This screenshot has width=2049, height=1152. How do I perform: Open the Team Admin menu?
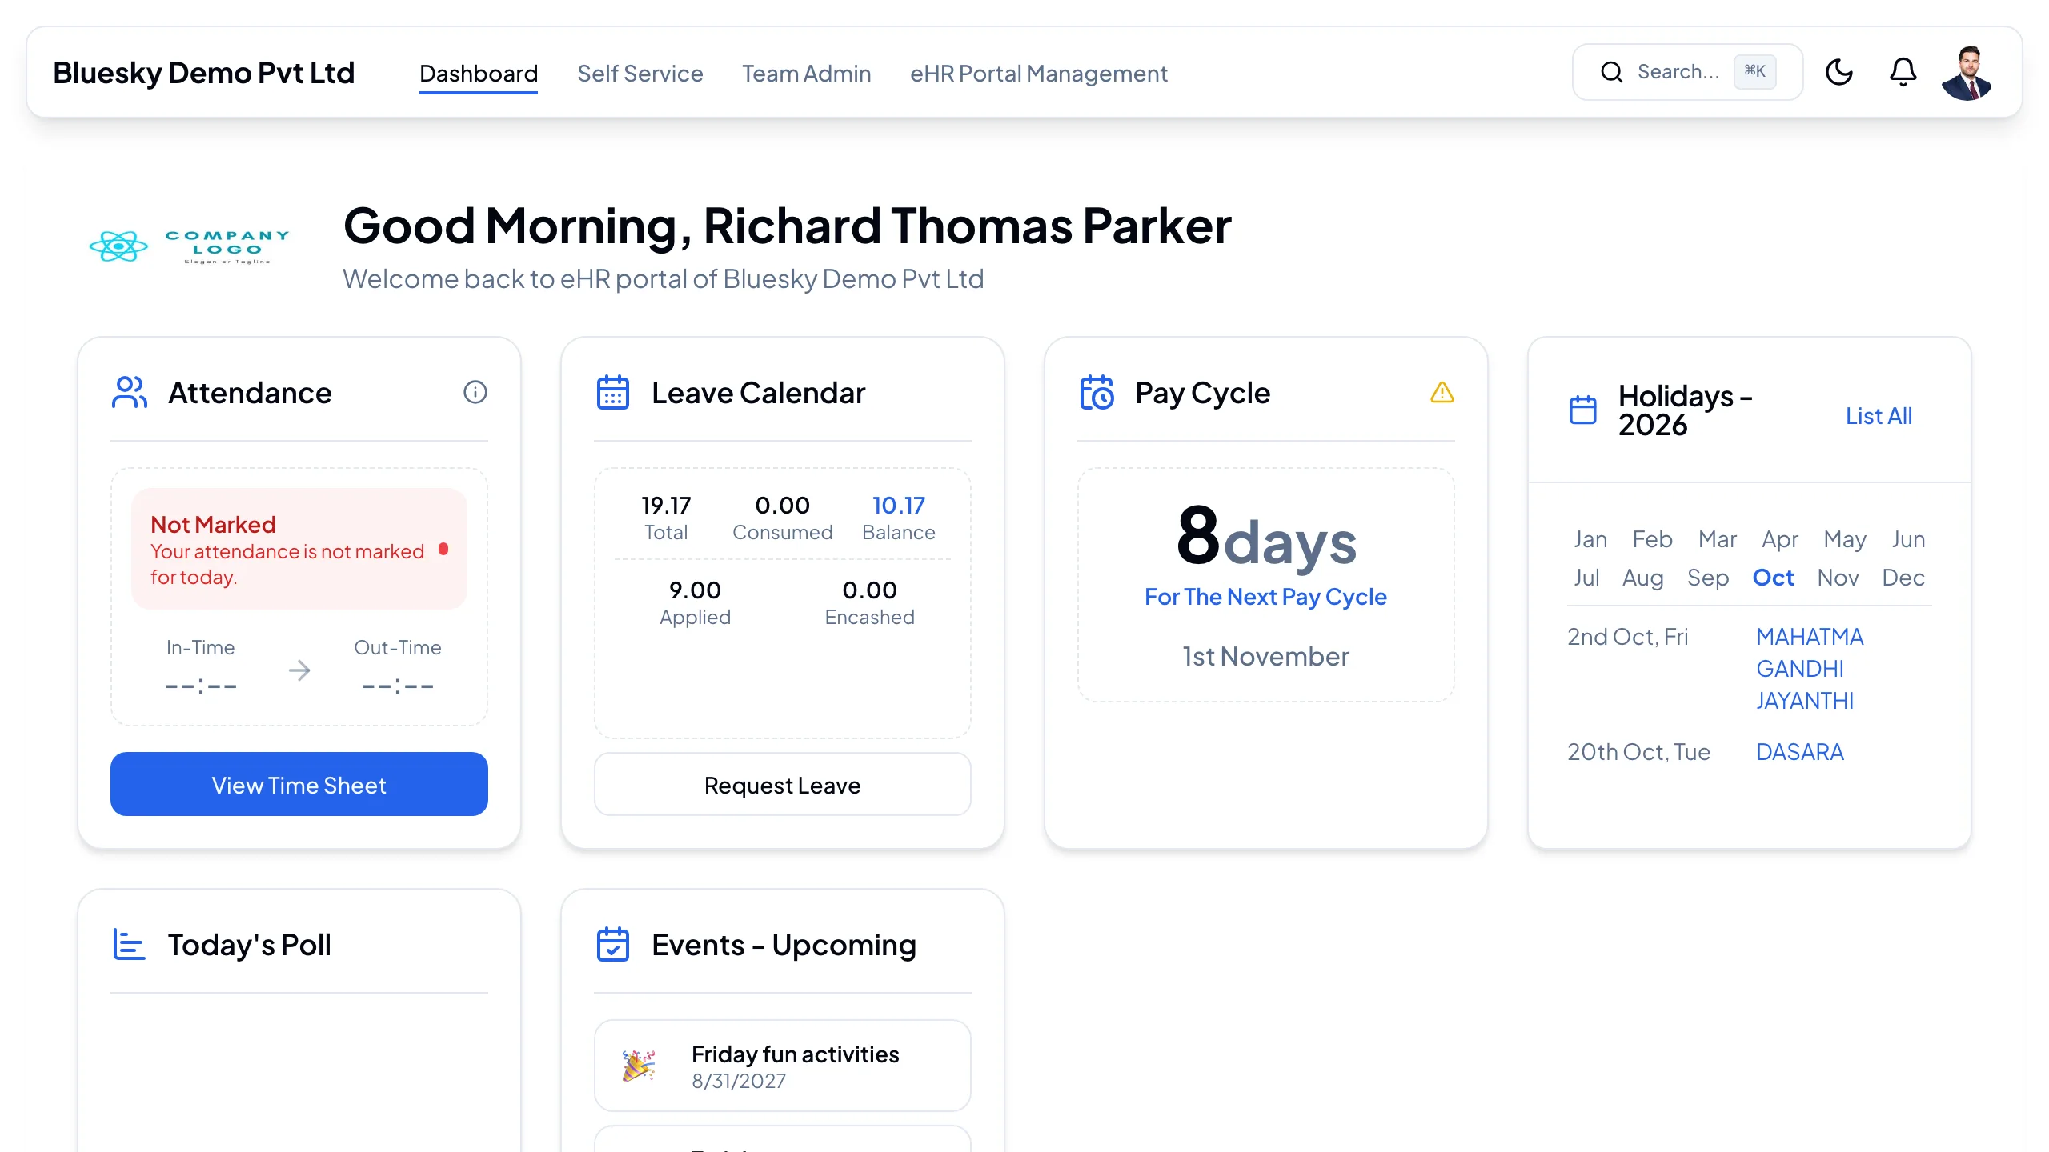point(806,74)
